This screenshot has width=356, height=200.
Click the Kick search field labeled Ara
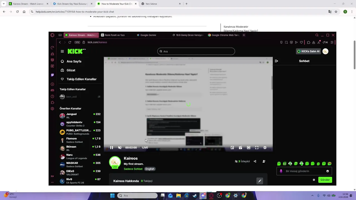pyautogui.click(x=196, y=51)
